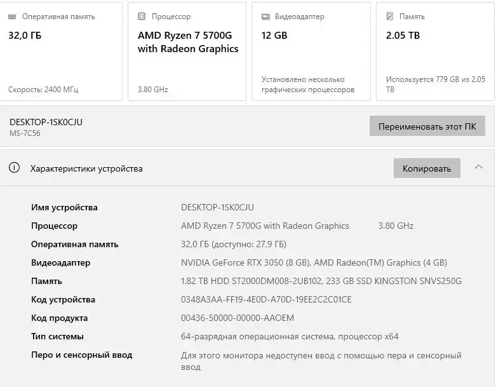Click Установлено несколько графических процессоров text
Viewport: 496px width, 387px height.
tap(308, 85)
